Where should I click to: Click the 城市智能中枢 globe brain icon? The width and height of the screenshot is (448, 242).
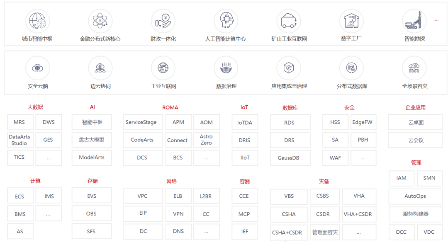[37, 21]
